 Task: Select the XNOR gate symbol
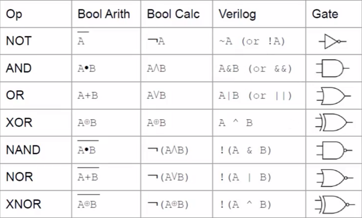tap(333, 204)
